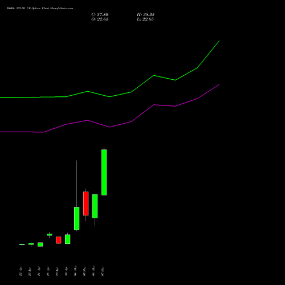
Task: Click the '23 Apr' date axis label
Action: pos(30,271)
